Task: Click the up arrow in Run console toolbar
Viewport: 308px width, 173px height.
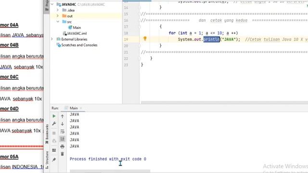Action: [62, 116]
